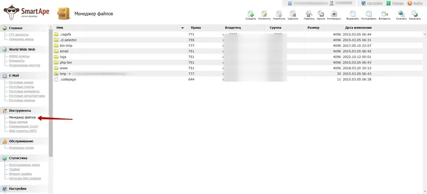
Task: Open the Помощь help link
Action: 398,3
